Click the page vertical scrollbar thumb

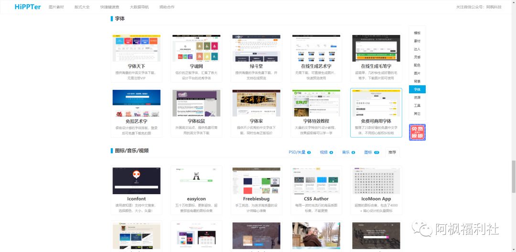513,176
